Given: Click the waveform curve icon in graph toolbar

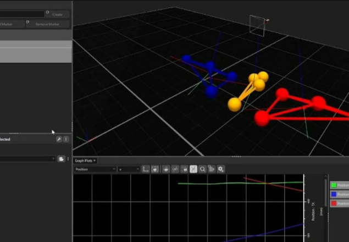Looking at the screenshot, I should click(x=175, y=169).
